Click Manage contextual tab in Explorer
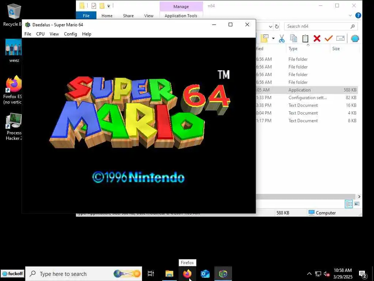This screenshot has height=281, width=374. point(181,7)
